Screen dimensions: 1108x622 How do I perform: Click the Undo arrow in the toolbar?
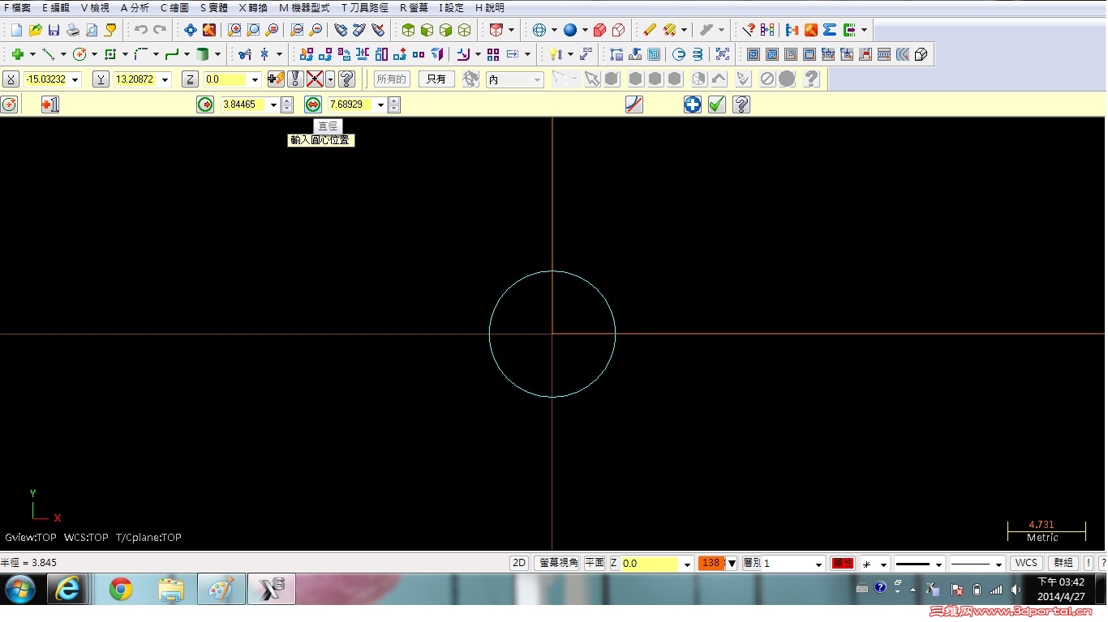[x=141, y=30]
